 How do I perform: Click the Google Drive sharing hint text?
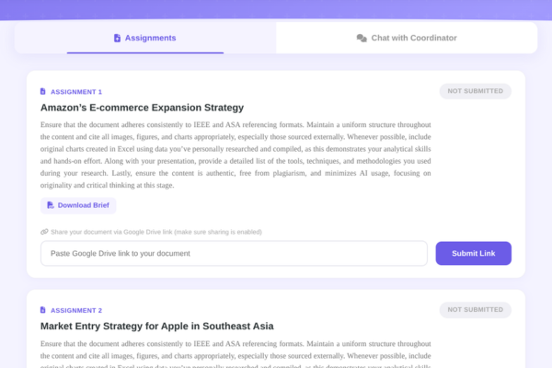(156, 232)
